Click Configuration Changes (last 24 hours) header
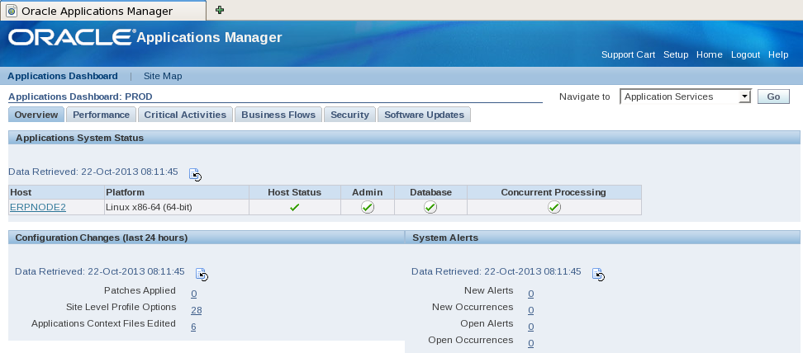Screen dimensions: 803x353 click(207, 238)
